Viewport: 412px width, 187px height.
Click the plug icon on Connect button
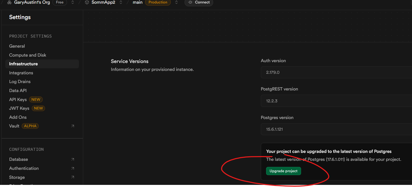(x=190, y=2)
